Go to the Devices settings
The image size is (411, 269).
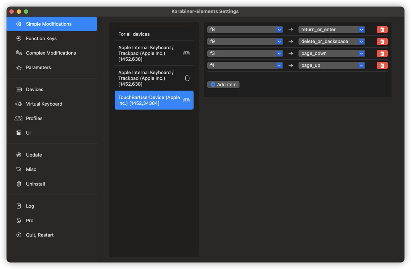(34, 89)
